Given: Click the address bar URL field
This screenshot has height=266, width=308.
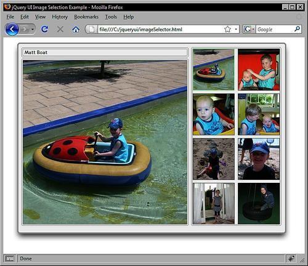Looking at the screenshot, I should click(160, 30).
